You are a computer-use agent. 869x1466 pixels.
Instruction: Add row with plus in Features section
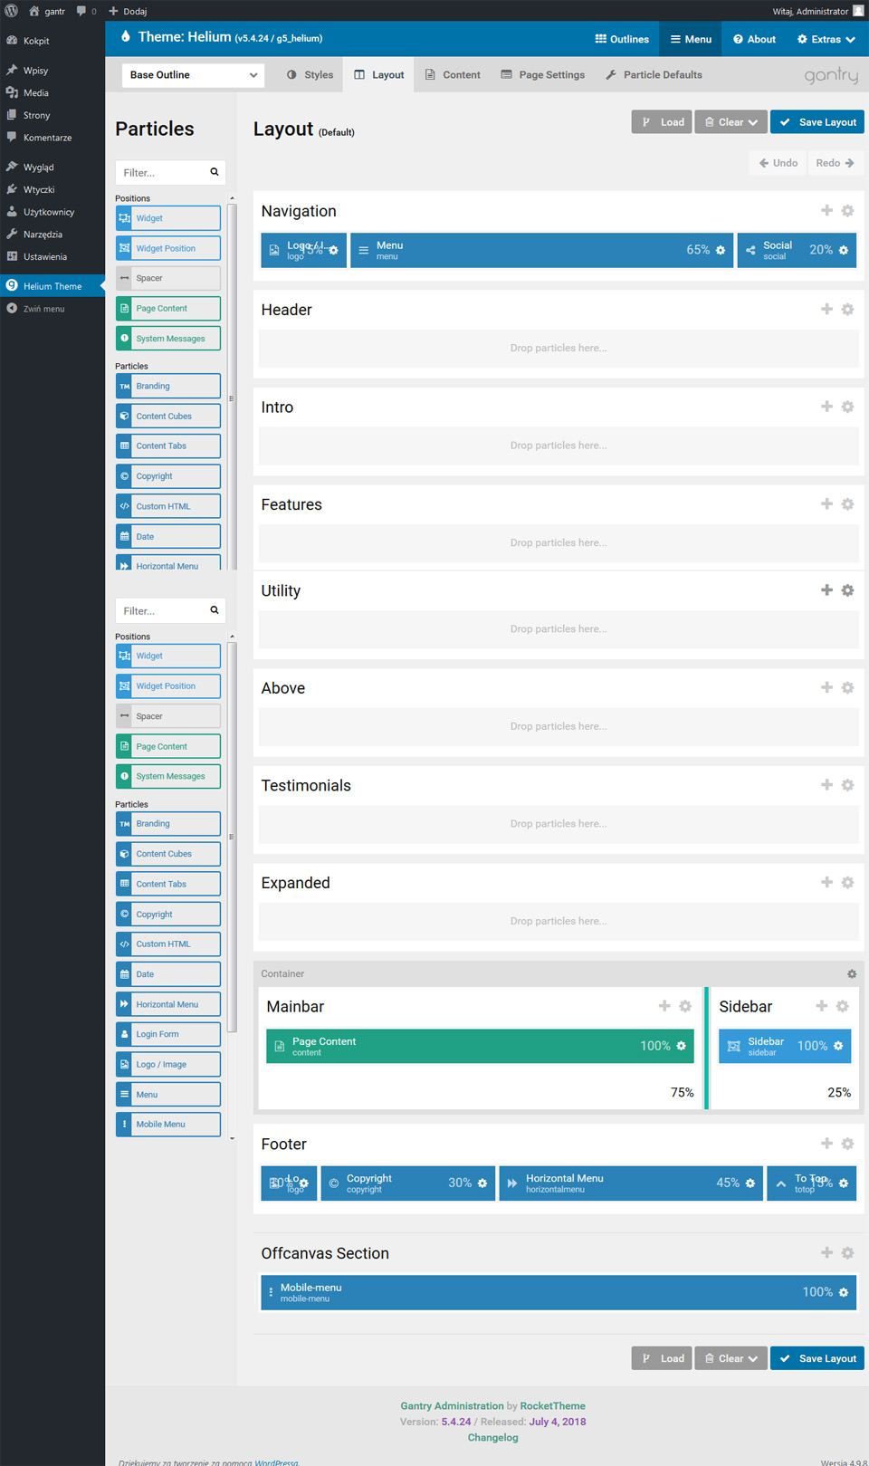tap(826, 504)
